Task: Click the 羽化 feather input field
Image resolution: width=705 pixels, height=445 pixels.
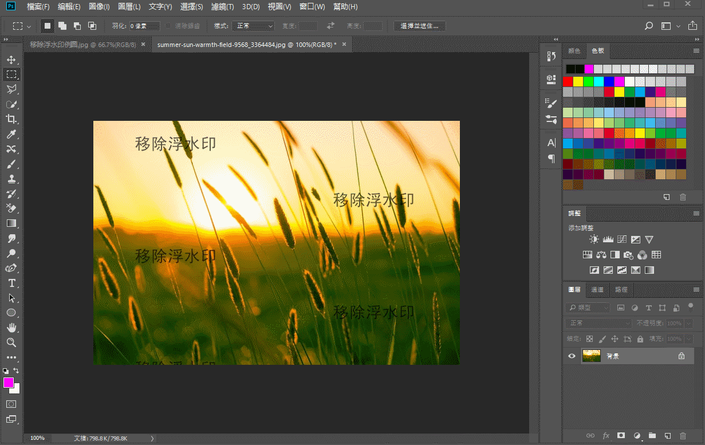Action: coord(144,26)
